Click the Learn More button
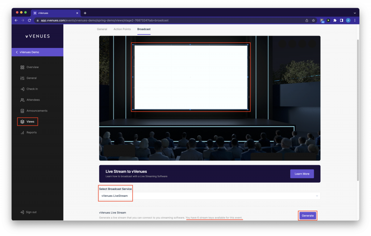 click(302, 174)
